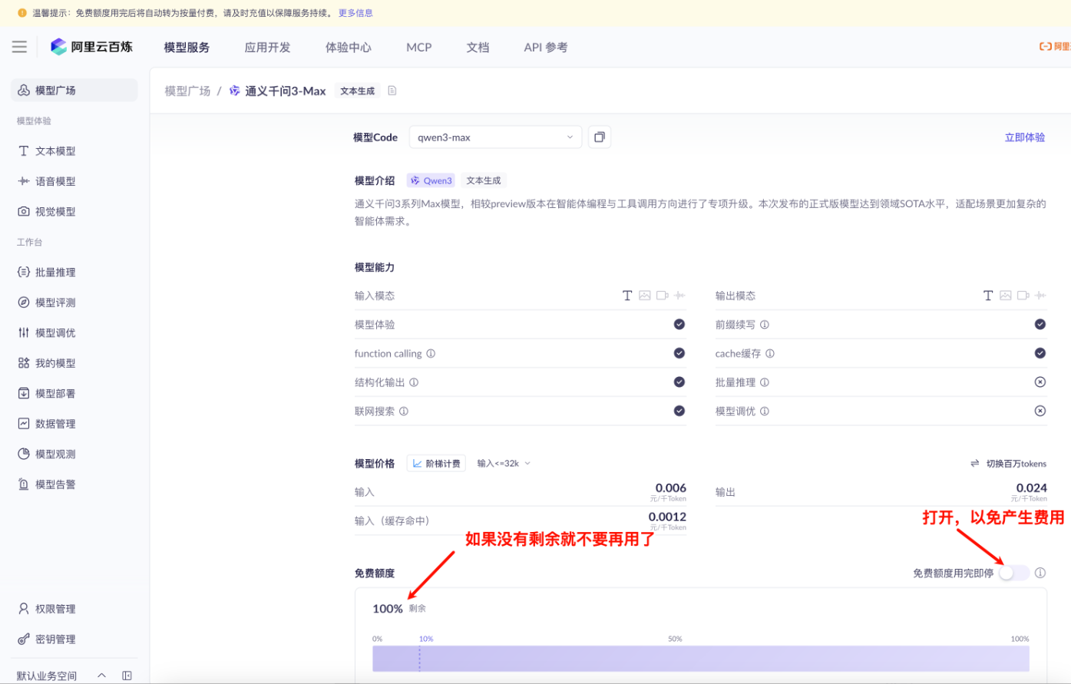
Task: Enable the 免费额度用完即停 switch
Action: click(x=1013, y=573)
